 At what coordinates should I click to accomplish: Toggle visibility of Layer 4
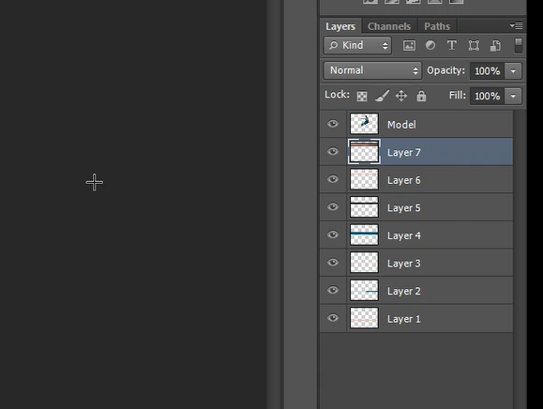pos(333,235)
